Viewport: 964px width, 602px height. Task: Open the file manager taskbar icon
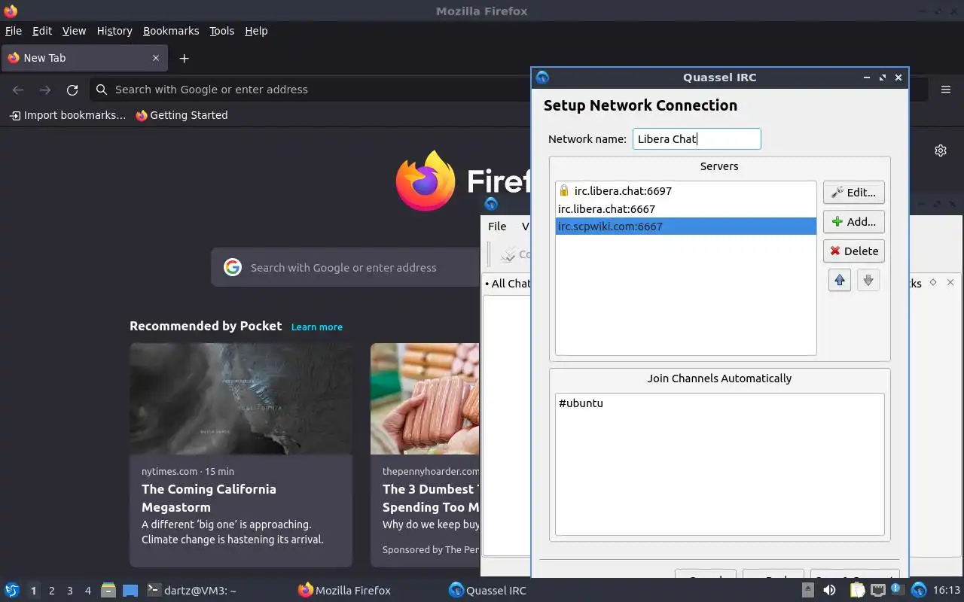[108, 591]
